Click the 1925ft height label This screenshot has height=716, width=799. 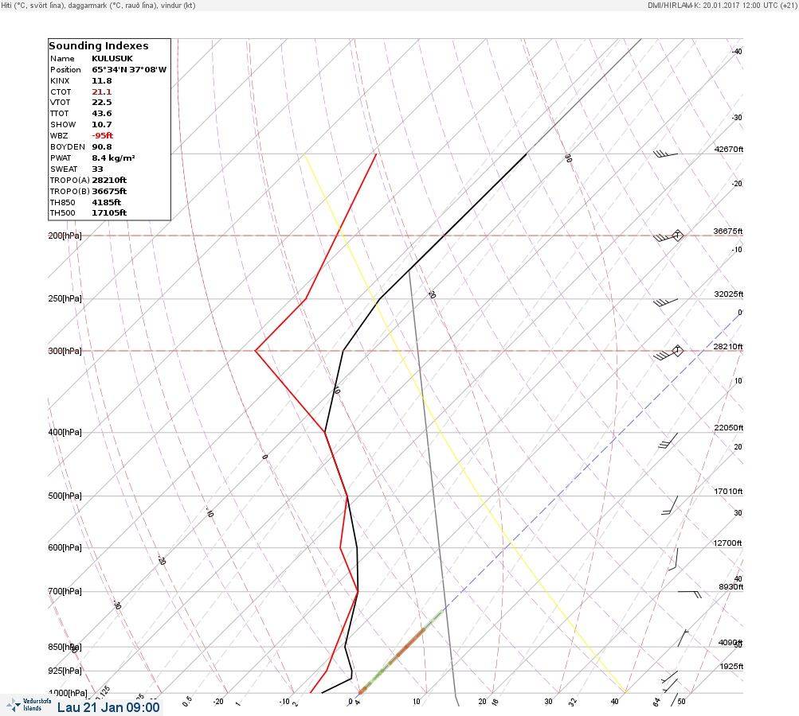(x=732, y=666)
